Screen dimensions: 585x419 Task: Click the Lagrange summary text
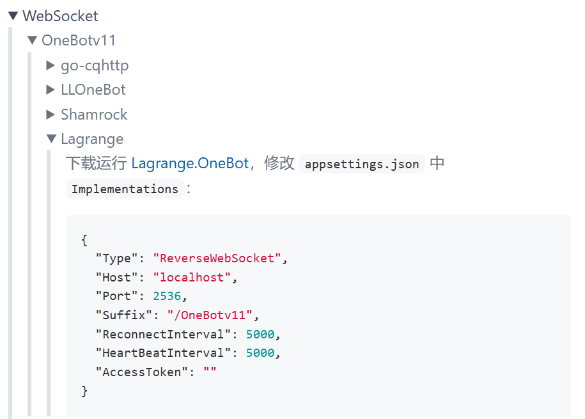[92, 139]
